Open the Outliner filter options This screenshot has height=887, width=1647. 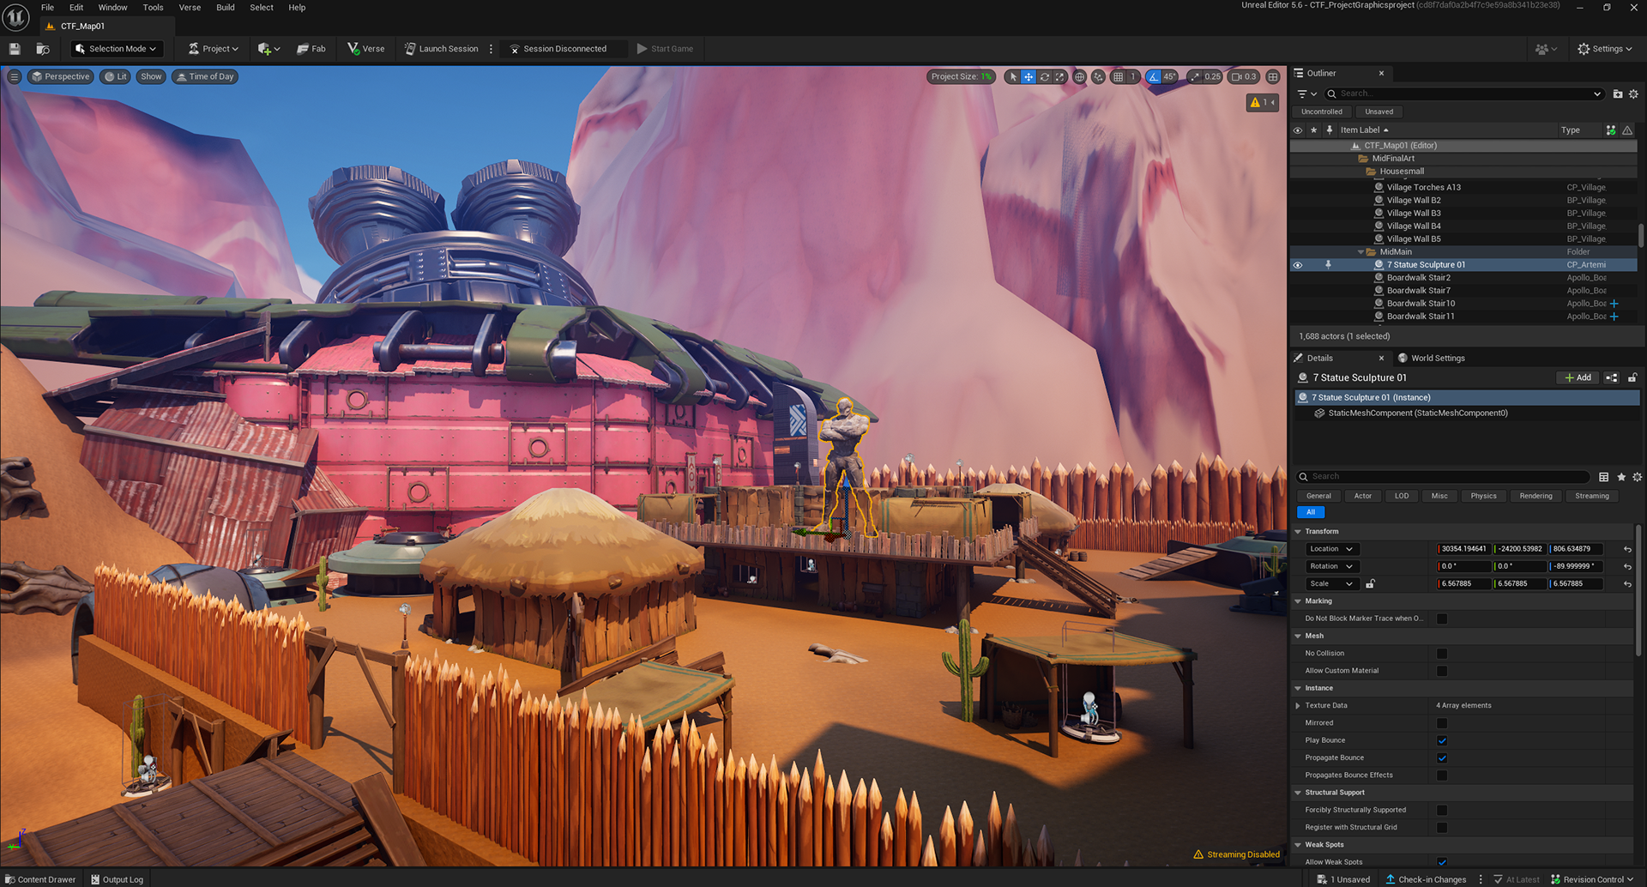tap(1307, 94)
